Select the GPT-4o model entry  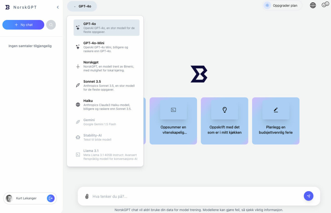[107, 28]
